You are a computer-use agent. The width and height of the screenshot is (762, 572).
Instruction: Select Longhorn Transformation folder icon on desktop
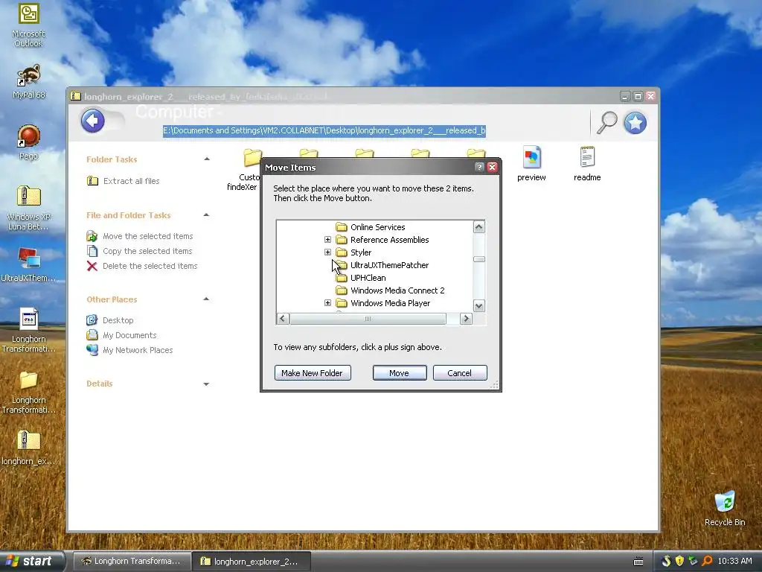(29, 381)
